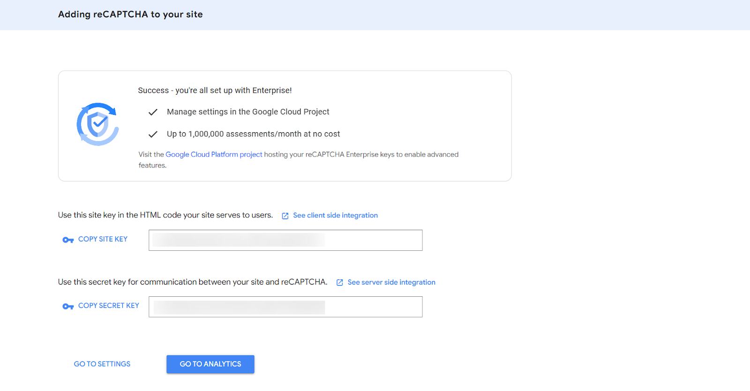Select the secret key field
Screen dimensions: 750x391
point(285,307)
